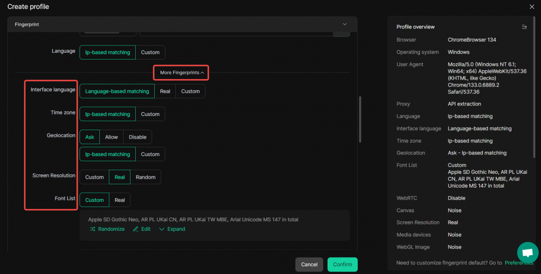
Task: Set Interface language to Real
Action: point(165,91)
